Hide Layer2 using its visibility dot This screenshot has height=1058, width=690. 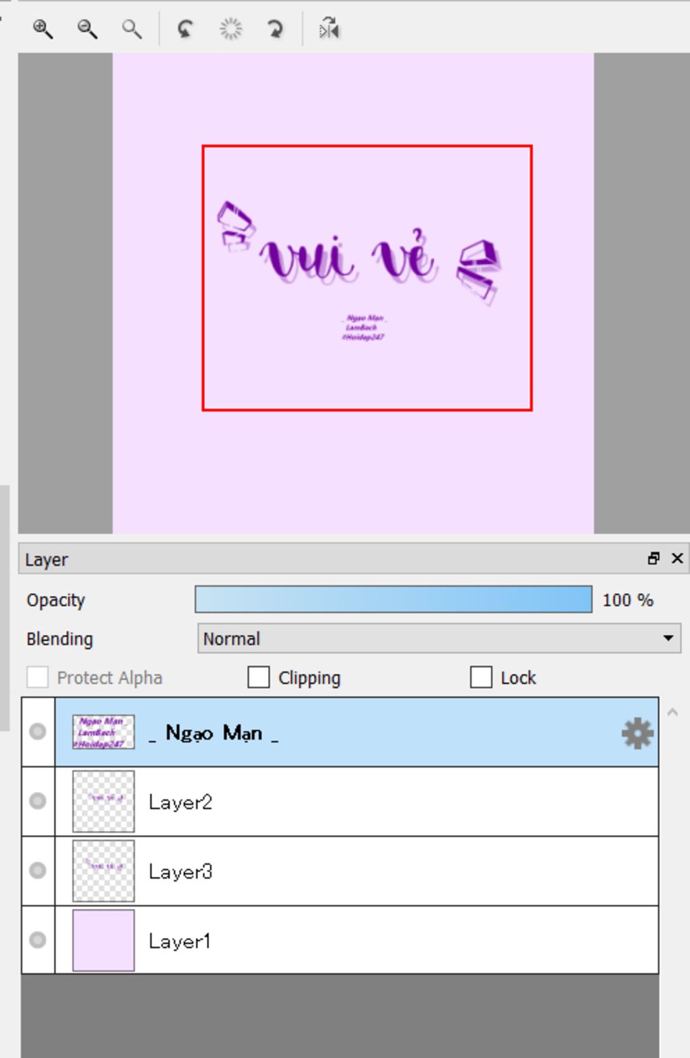coord(38,801)
